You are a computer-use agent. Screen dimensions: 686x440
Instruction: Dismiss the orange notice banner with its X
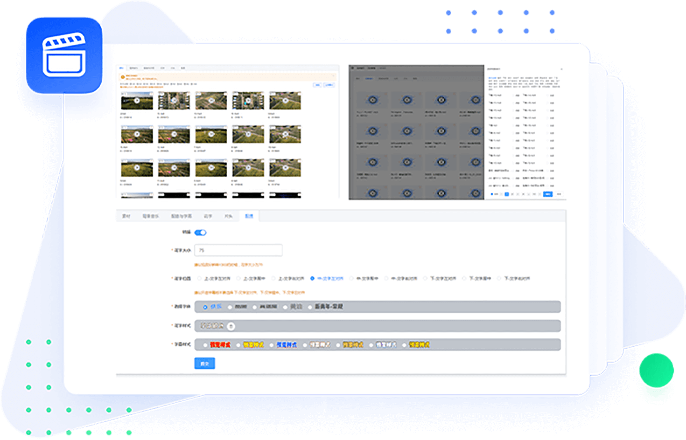[x=333, y=76]
